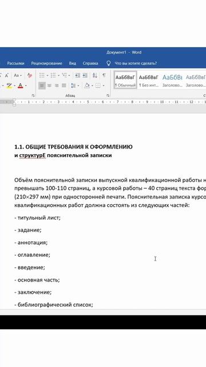Toggle the bulleted list
This screenshot has width=206, height=367.
pos(42,75)
